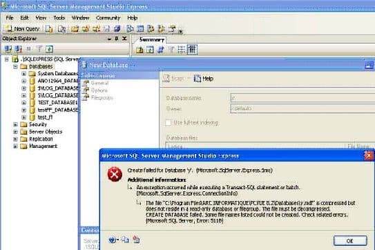Viewport: 375px width, 250px height.
Task: Select Options page in New Database dialog
Action: pyautogui.click(x=99, y=90)
